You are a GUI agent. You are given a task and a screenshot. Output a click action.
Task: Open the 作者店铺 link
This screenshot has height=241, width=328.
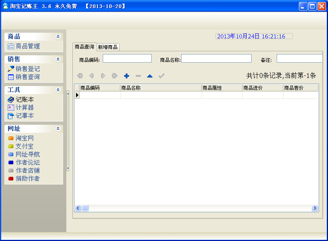point(28,170)
